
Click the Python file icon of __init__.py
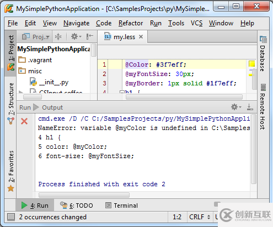[34, 82]
